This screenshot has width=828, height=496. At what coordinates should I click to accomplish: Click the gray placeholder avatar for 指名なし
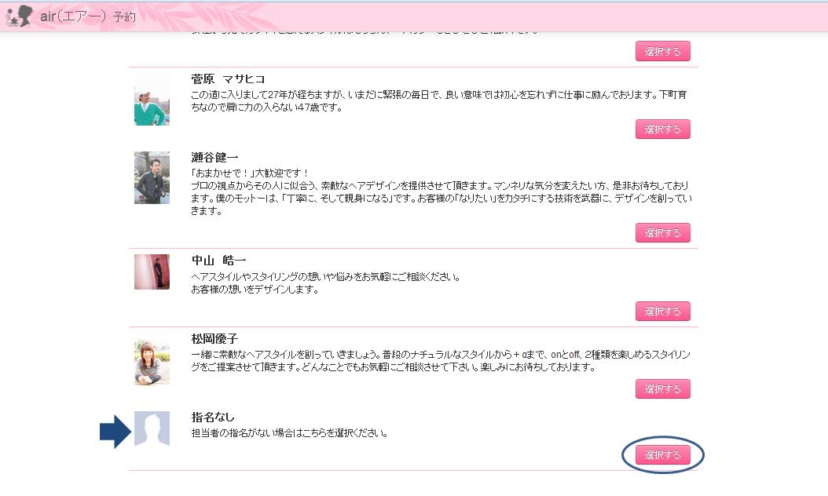tap(152, 429)
